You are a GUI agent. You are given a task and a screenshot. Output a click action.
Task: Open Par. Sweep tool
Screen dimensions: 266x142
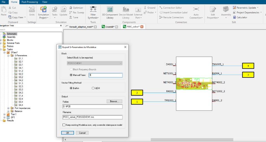[x=77, y=12]
